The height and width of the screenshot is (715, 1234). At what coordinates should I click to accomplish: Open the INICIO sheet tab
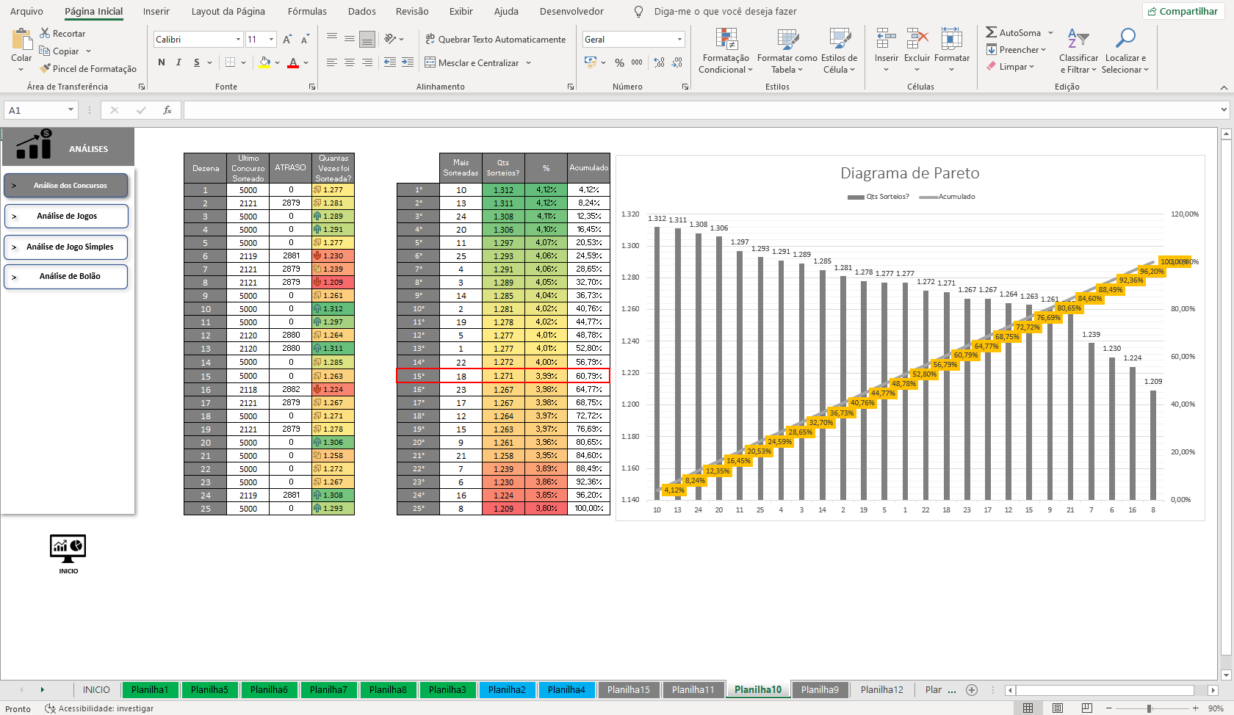96,689
